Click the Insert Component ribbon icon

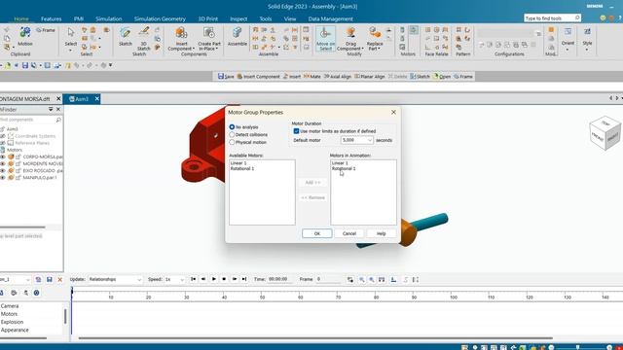pyautogui.click(x=181, y=33)
